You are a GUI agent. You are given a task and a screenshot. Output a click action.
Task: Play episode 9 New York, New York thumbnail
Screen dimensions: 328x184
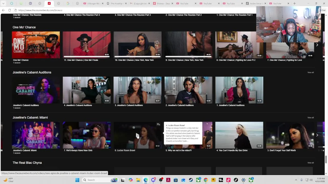pos(188,45)
